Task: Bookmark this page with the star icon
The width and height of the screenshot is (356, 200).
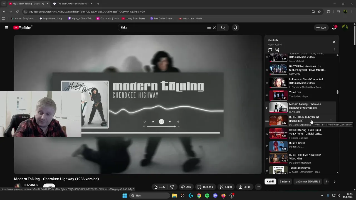Action: 319,12
